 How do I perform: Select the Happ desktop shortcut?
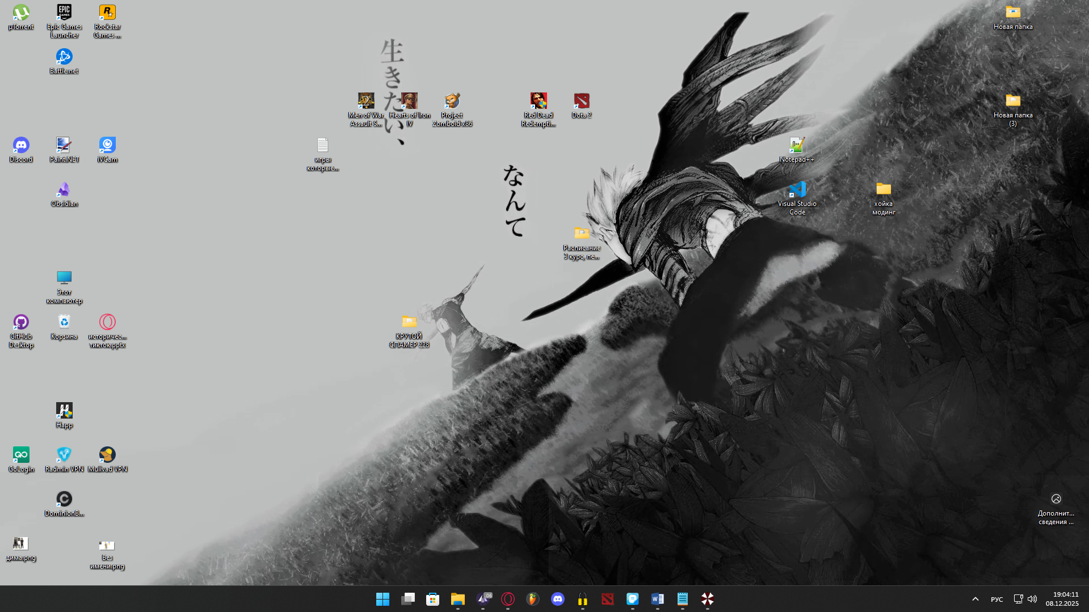point(64,416)
